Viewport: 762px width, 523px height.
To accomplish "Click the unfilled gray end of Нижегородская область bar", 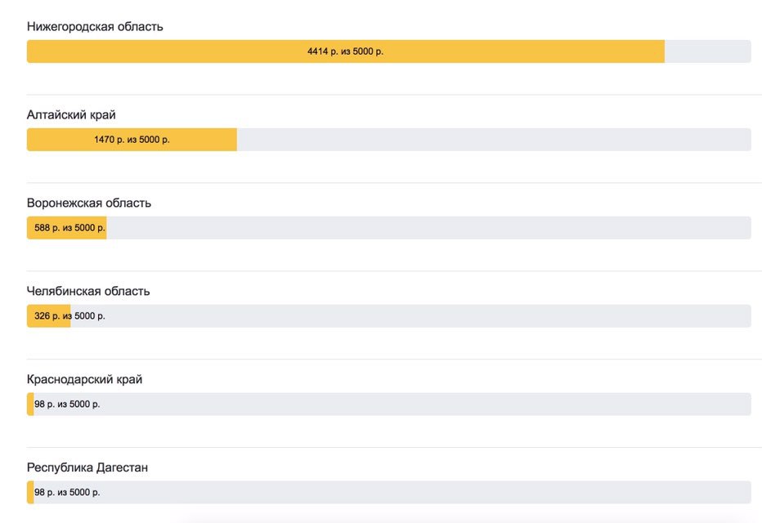I will [x=707, y=51].
